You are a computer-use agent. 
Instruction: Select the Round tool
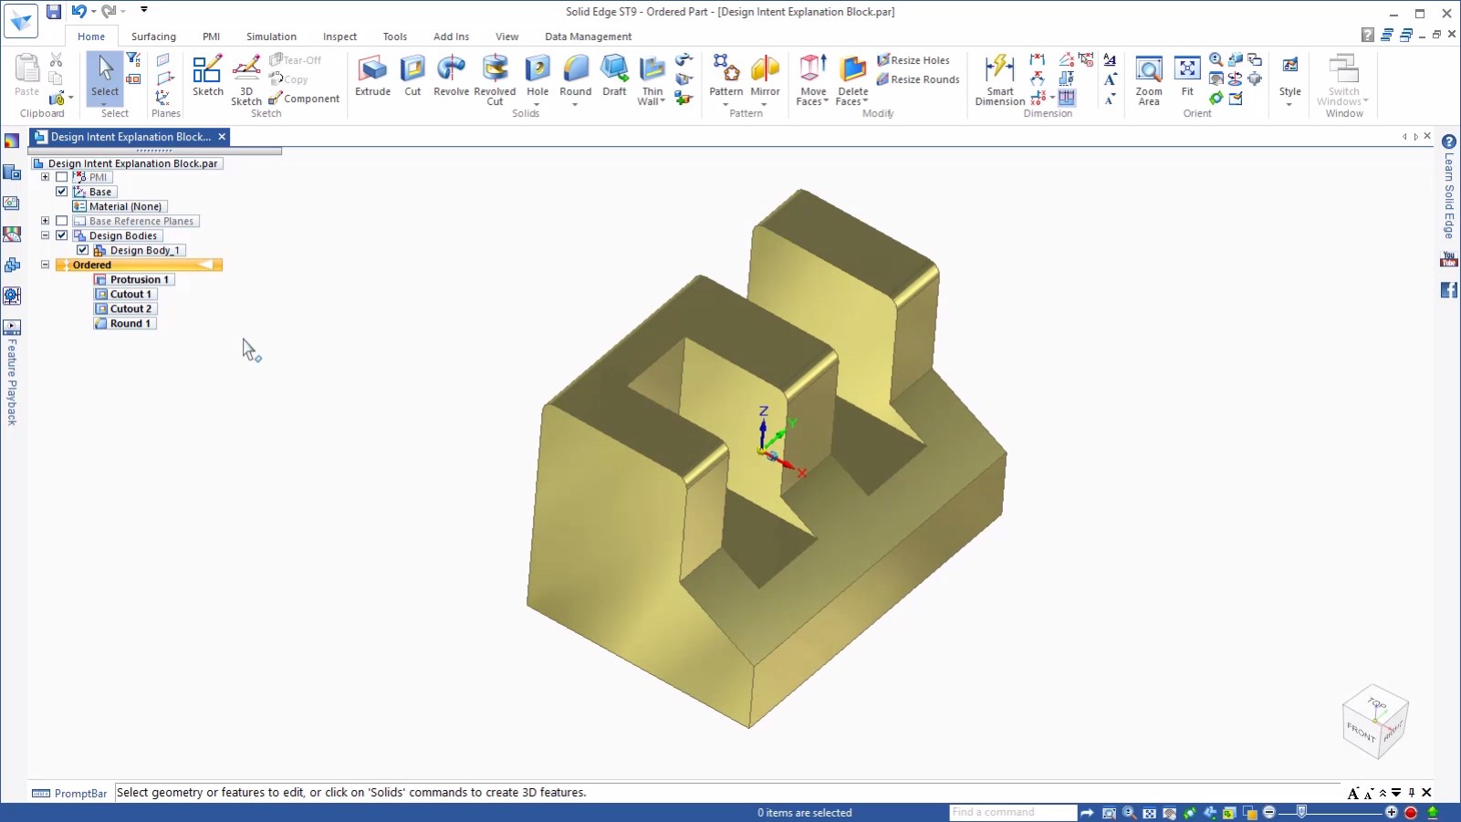point(575,78)
